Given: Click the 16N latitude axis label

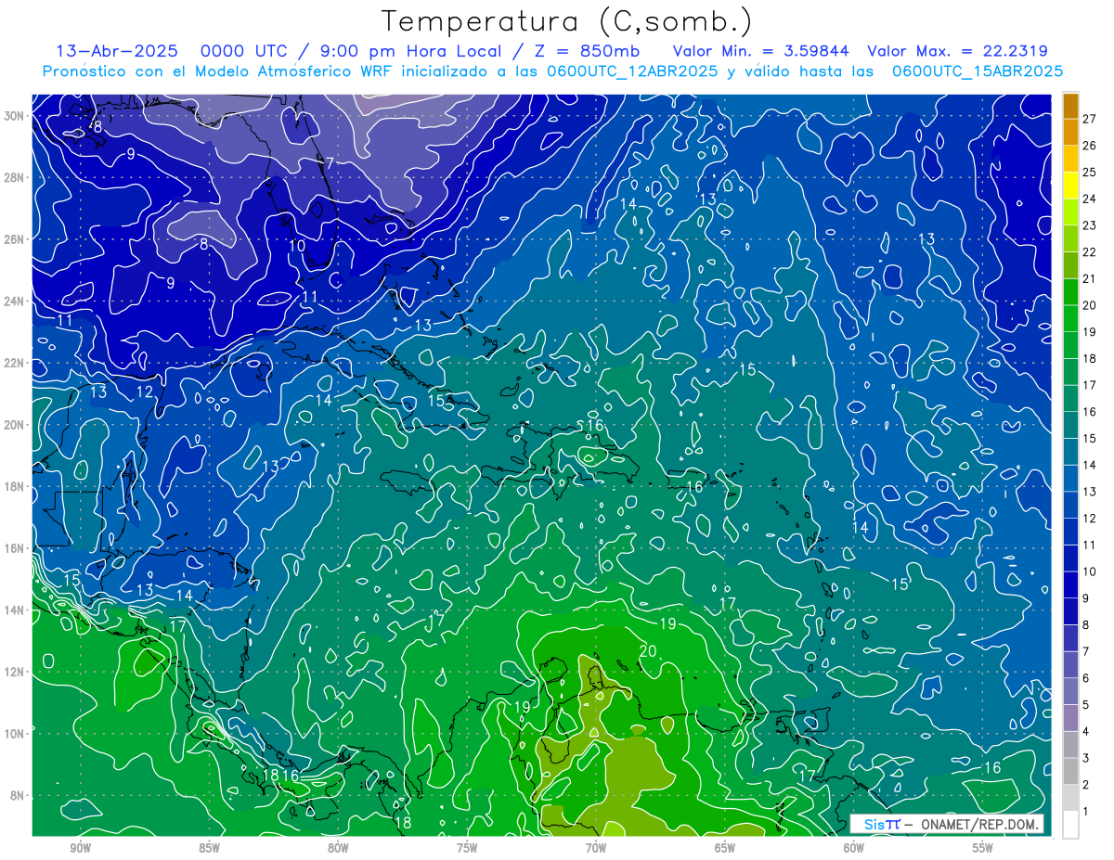Looking at the screenshot, I should (x=15, y=548).
